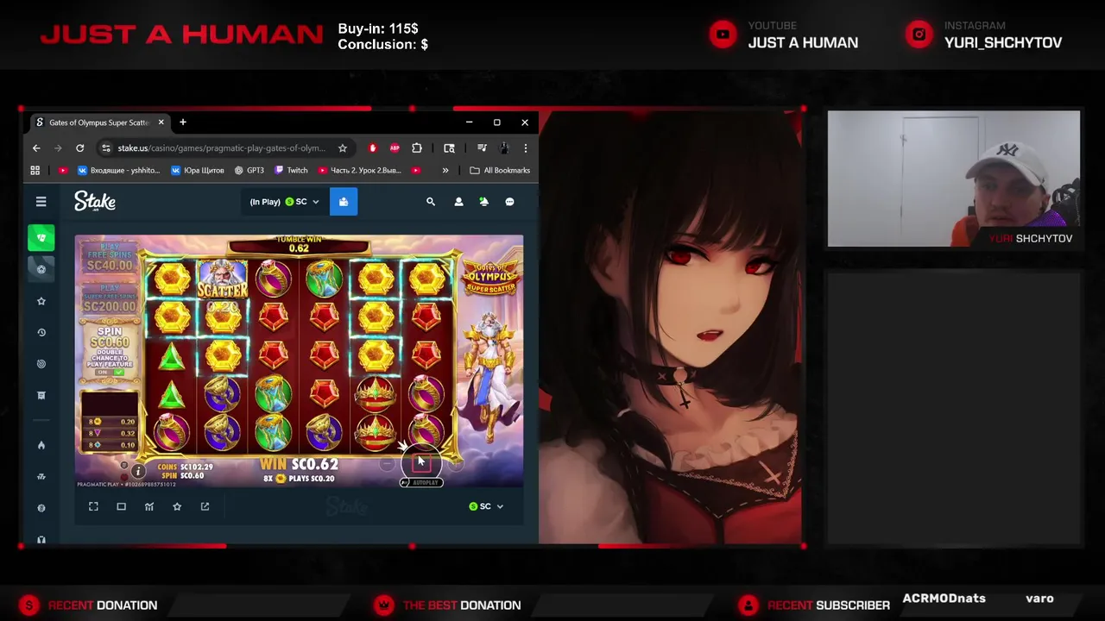This screenshot has width=1105, height=621.
Task: Enter fullscreen mode for the game
Action: point(93,506)
